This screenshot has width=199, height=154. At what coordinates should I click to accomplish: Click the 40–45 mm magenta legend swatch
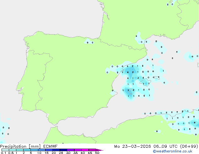coord(85,150)
